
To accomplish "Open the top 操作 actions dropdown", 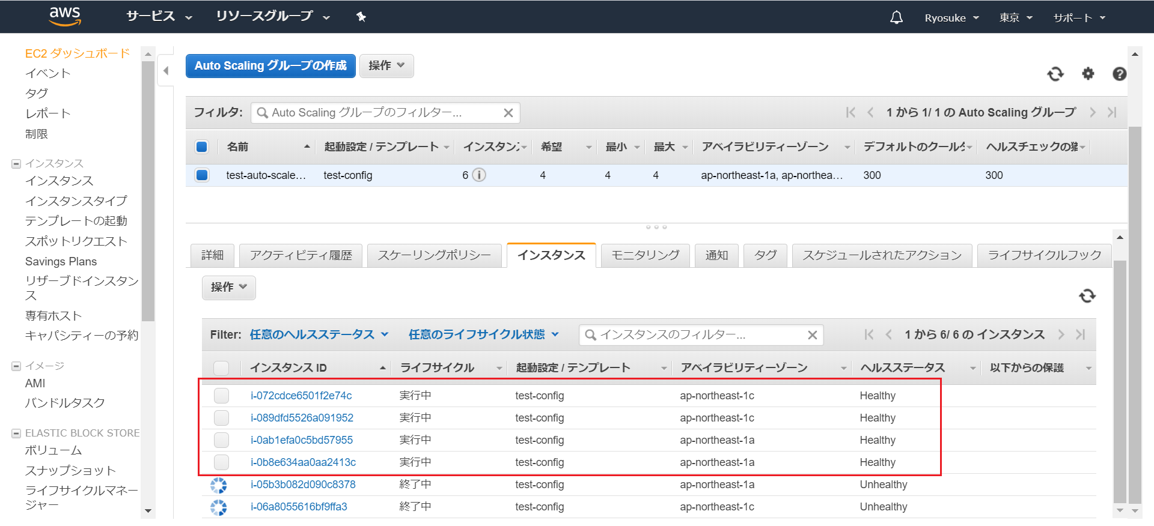I will (x=386, y=65).
